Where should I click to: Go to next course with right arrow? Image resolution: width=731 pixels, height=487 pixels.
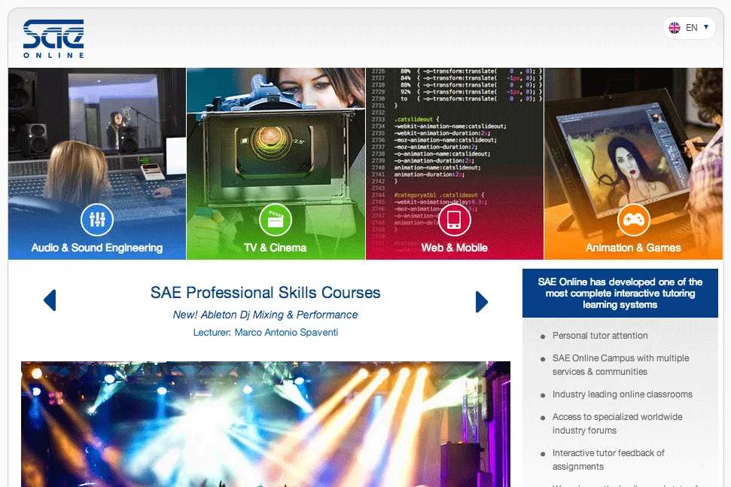(482, 302)
